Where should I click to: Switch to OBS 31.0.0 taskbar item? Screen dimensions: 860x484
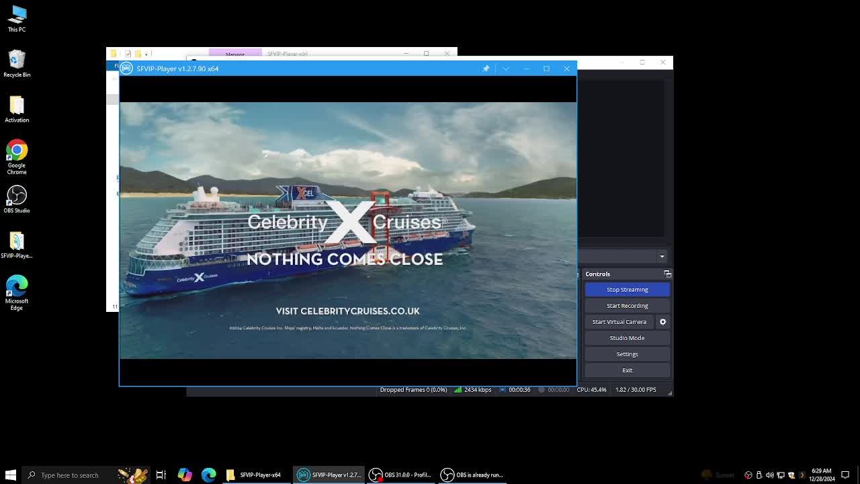coord(401,475)
